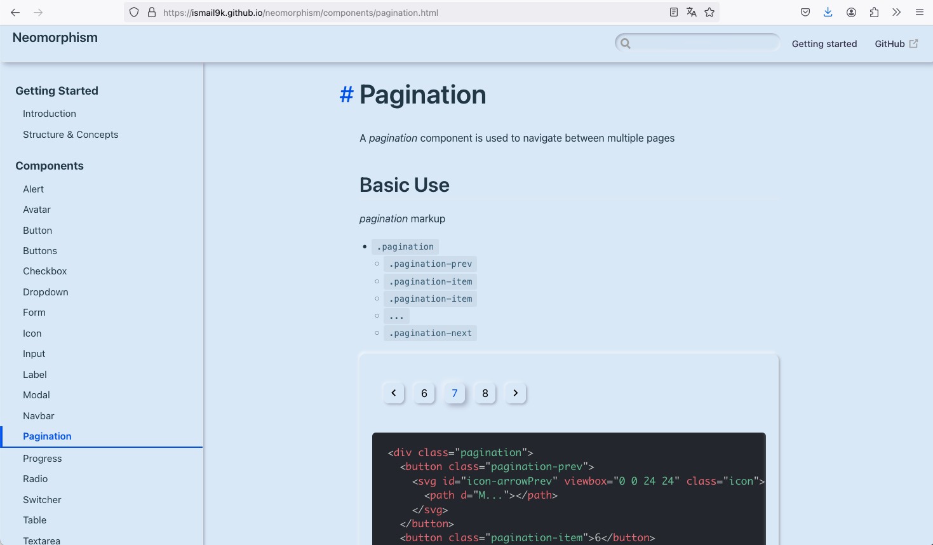Click the Getting Started sidebar heading

click(57, 91)
